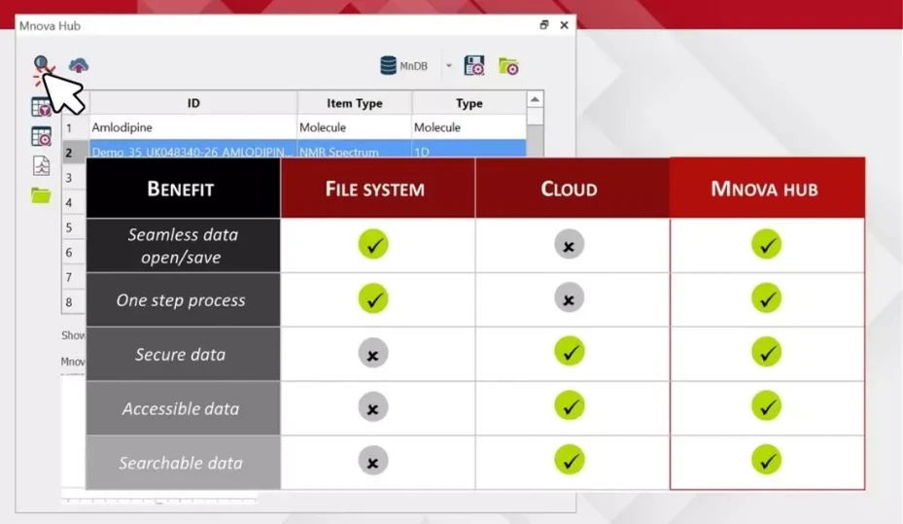Click the 1D type cell in row 2
Image resolution: width=903 pixels, height=524 pixels.
point(469,150)
